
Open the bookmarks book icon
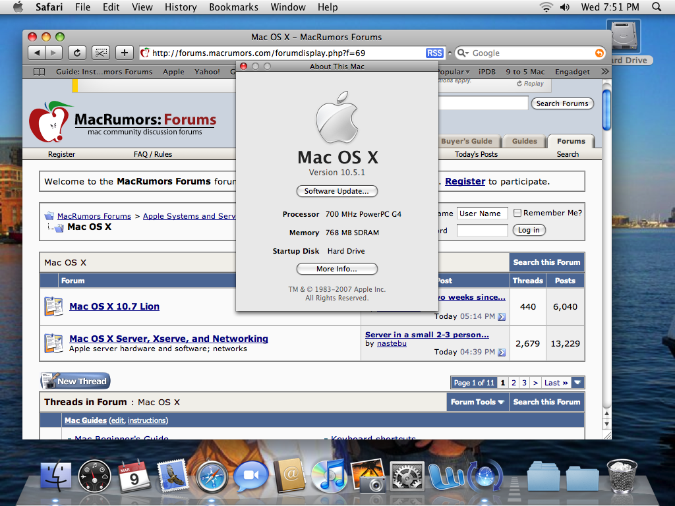[39, 72]
